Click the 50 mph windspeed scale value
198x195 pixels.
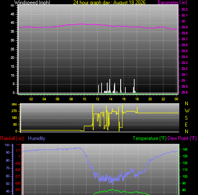click(12, 5)
